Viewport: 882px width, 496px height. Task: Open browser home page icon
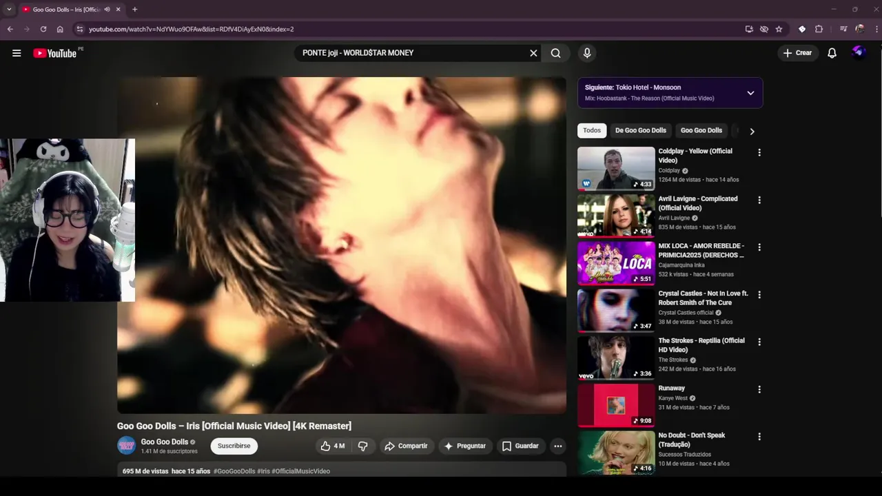click(x=60, y=29)
